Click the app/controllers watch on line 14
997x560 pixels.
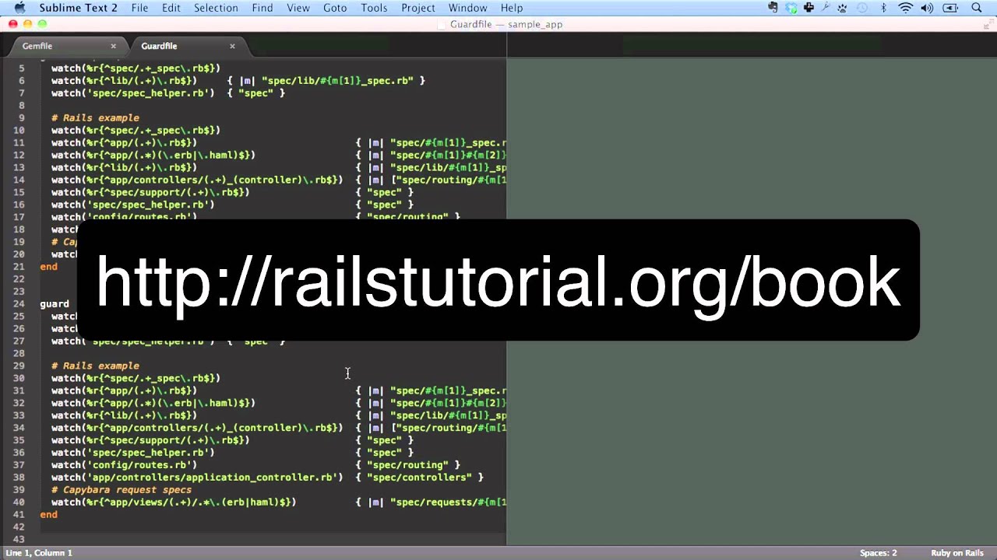coord(197,180)
